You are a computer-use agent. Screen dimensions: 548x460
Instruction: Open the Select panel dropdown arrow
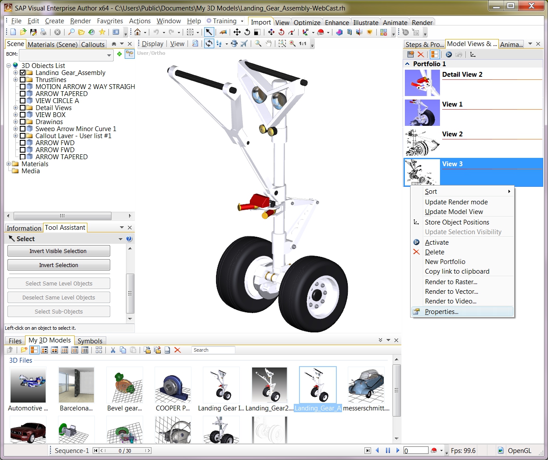(x=120, y=239)
